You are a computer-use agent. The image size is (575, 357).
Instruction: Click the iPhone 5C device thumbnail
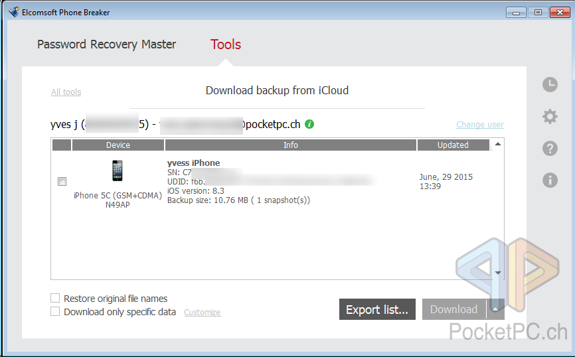point(118,171)
